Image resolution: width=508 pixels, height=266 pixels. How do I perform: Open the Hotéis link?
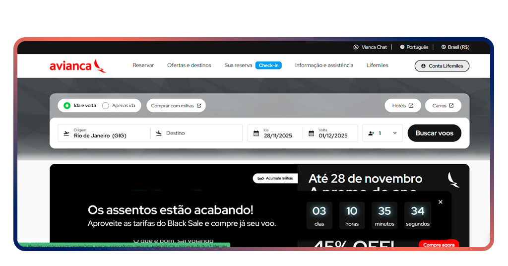(x=403, y=106)
